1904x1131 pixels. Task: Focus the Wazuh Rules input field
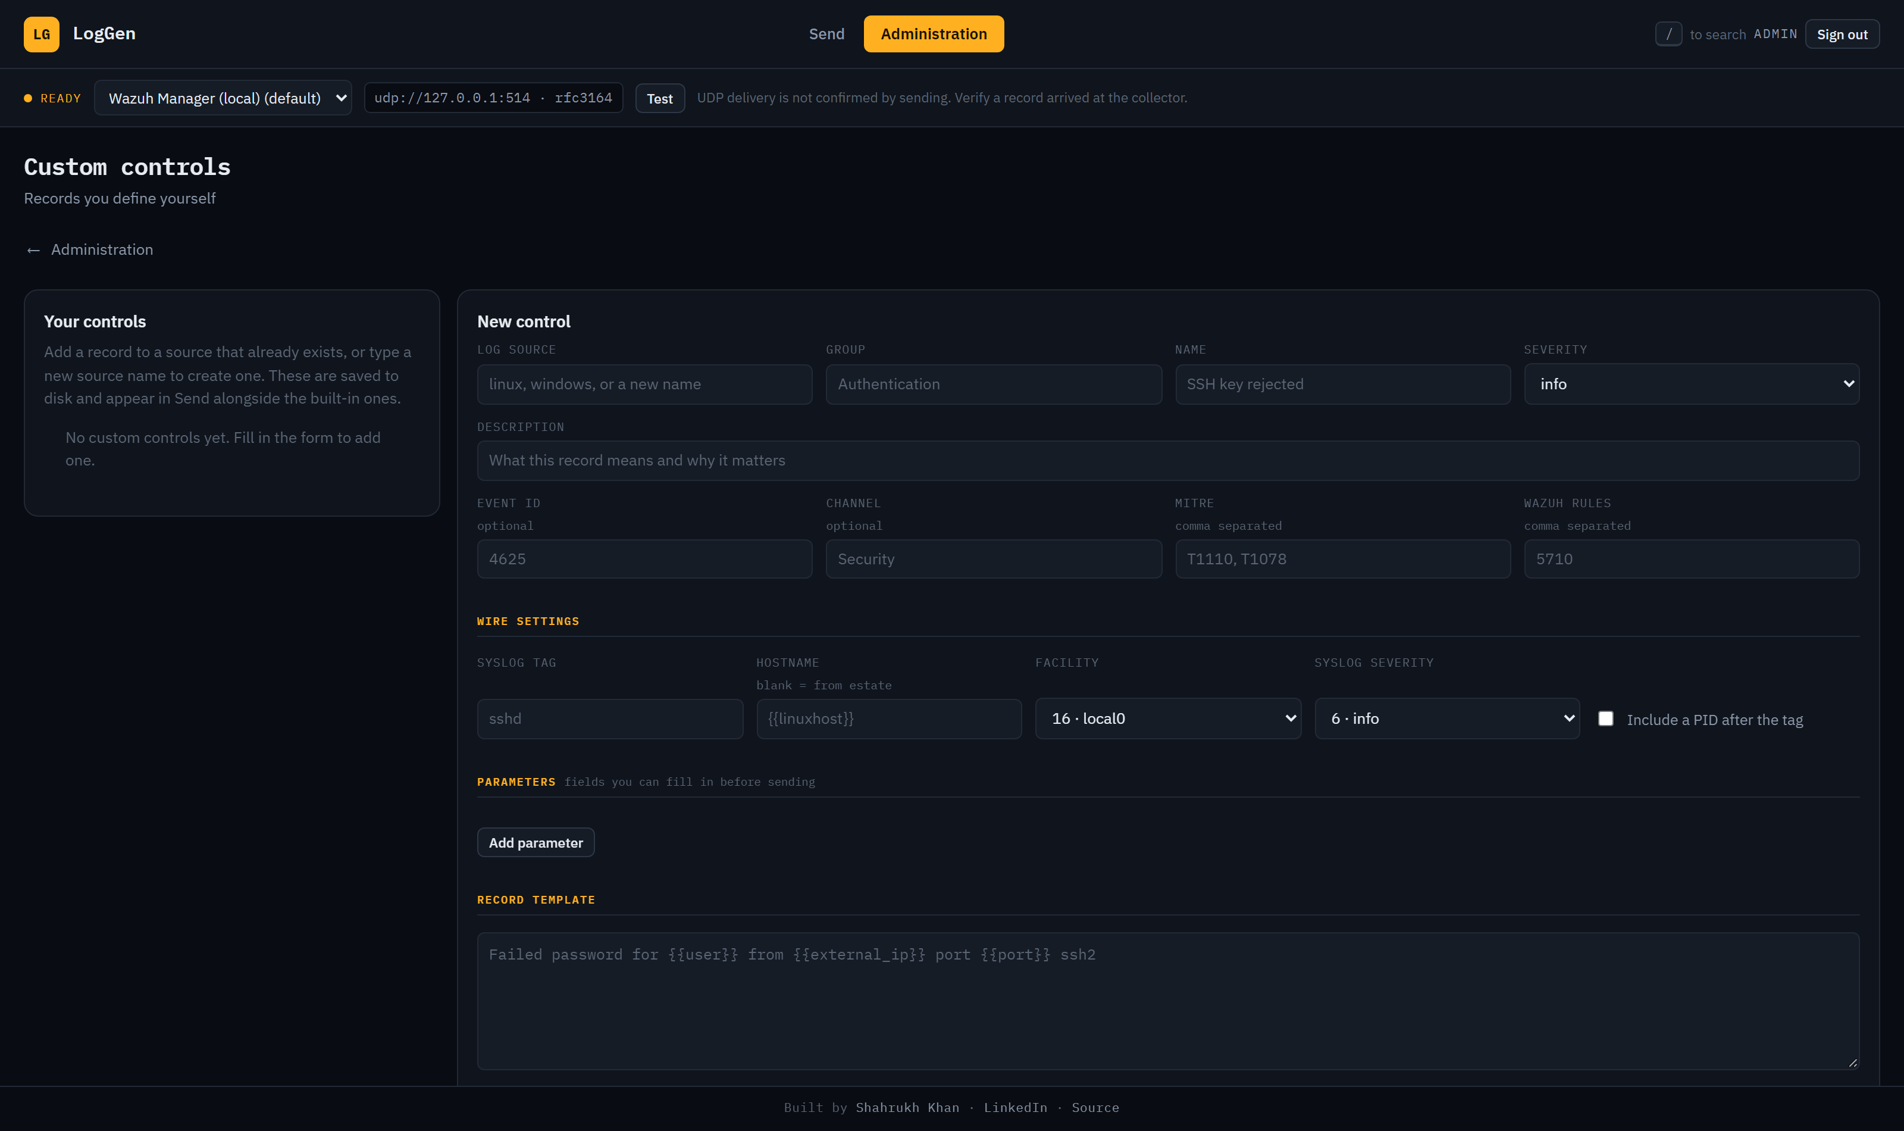[1692, 560]
